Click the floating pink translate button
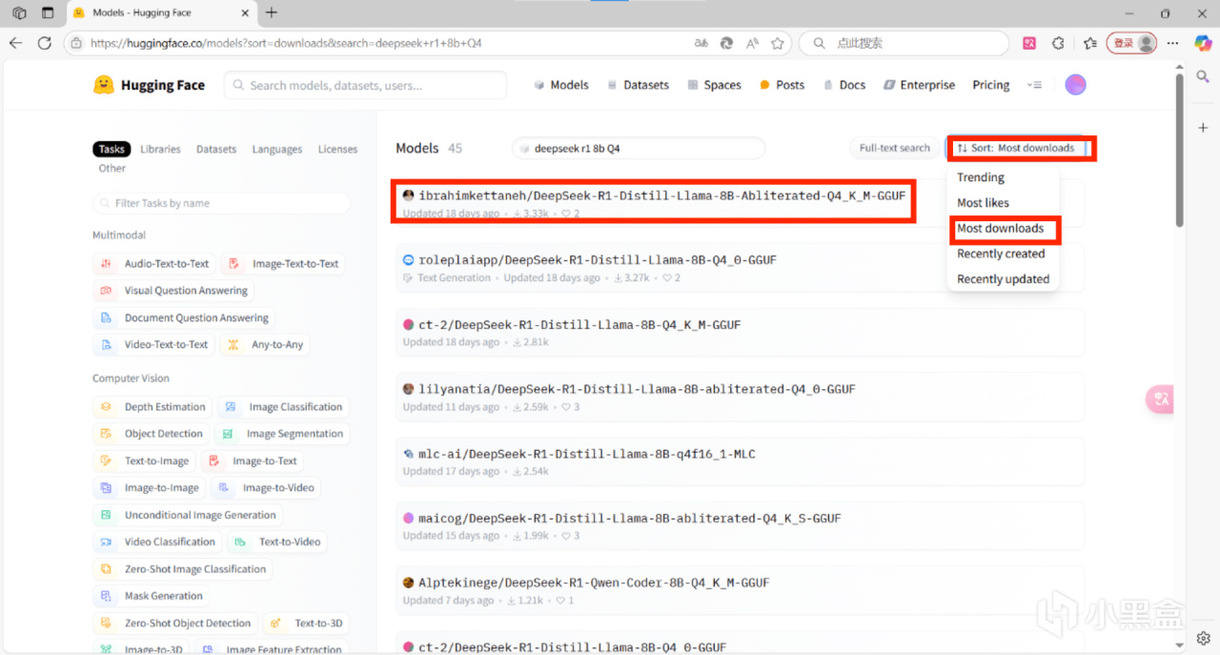The height and width of the screenshot is (655, 1220). pos(1160,399)
